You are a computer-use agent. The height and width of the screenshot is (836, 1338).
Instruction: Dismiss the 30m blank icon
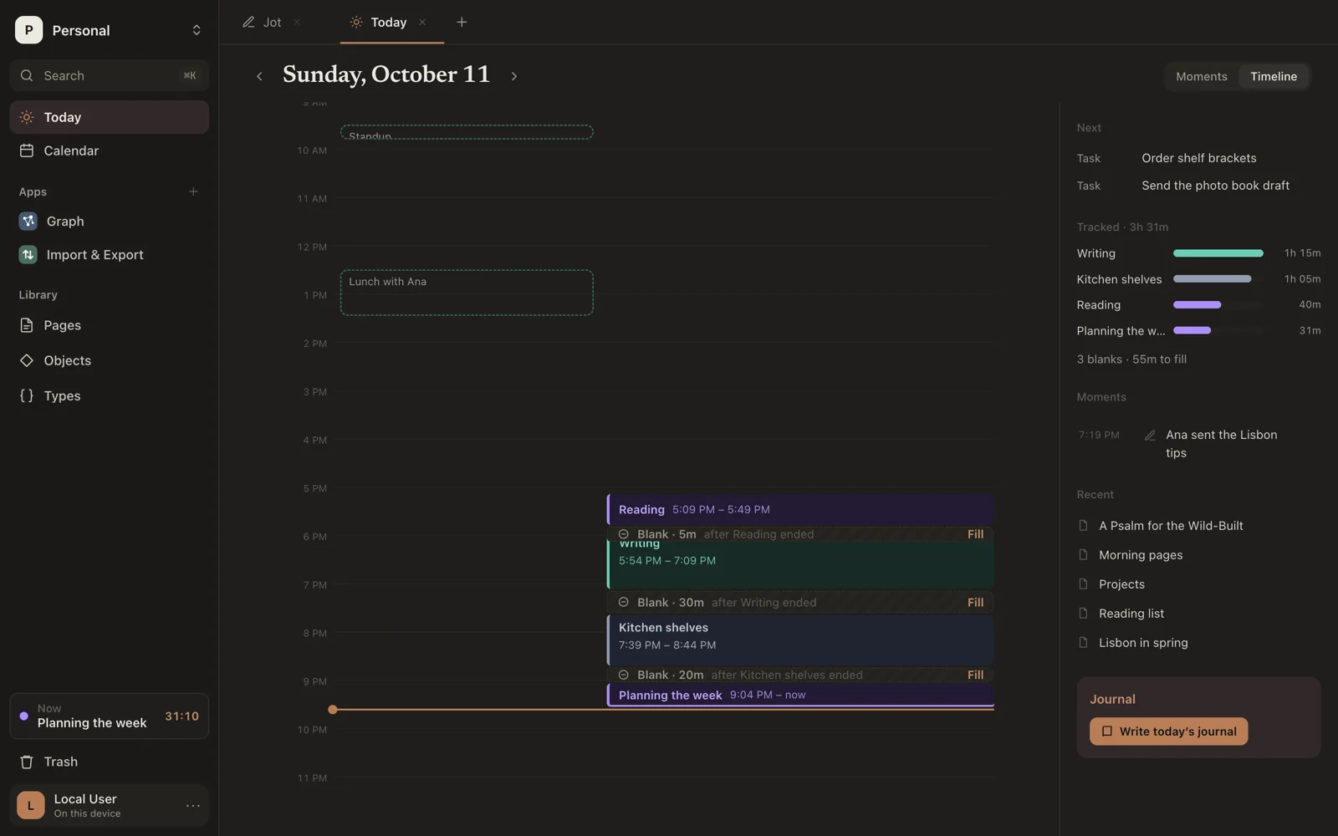tap(623, 603)
